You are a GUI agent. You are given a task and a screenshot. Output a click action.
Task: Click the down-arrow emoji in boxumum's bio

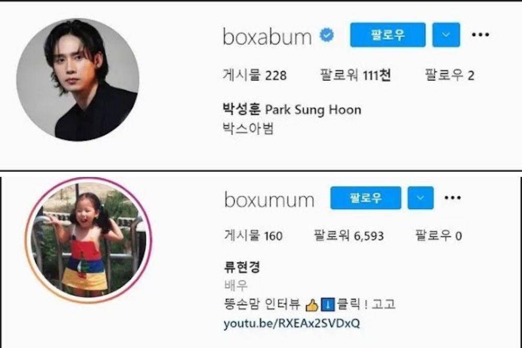coord(328,305)
